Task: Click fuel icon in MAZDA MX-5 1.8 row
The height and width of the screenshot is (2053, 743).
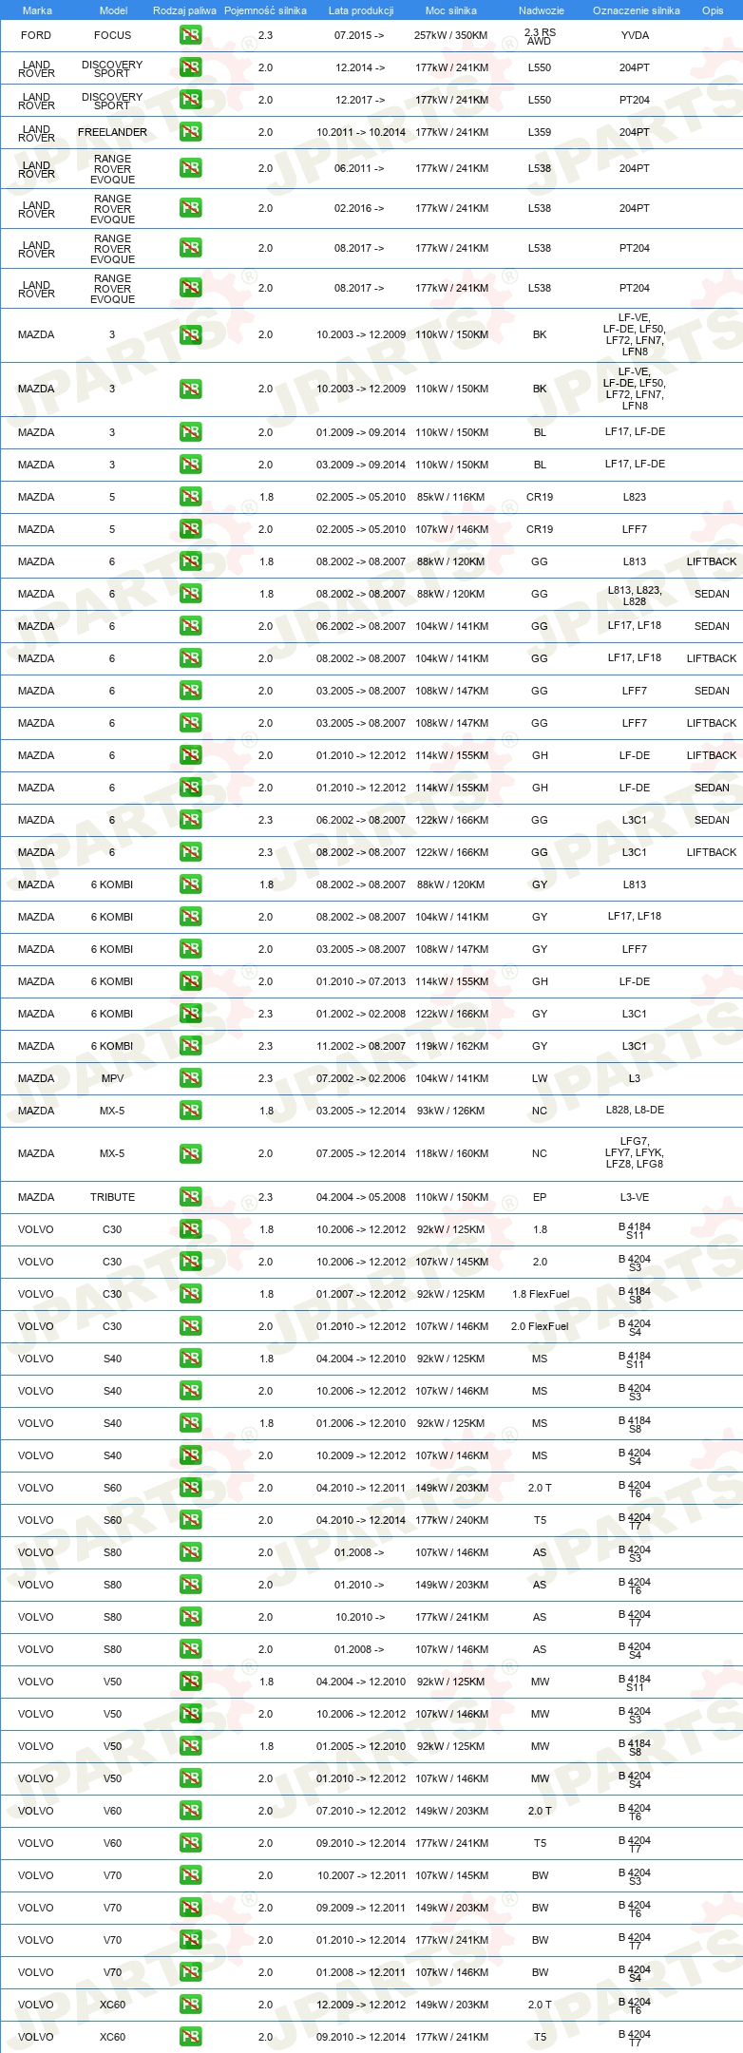Action: click(190, 1111)
